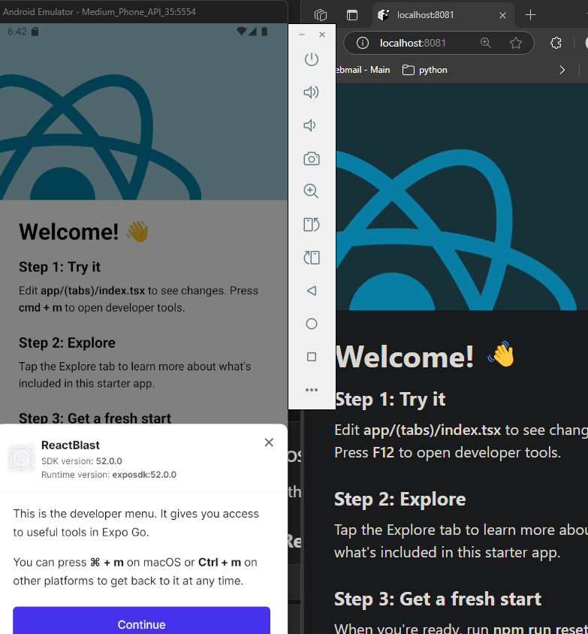Add page to favorites with star icon
The height and width of the screenshot is (634, 588).
point(515,43)
